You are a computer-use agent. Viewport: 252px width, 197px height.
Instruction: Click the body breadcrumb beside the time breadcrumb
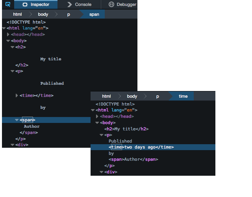point(132,96)
